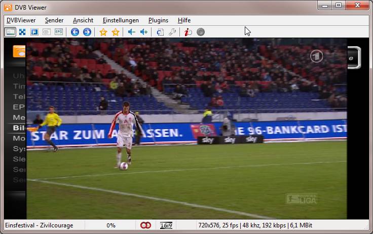Select the 'Sle' OSD menu entry

pos(19,159)
